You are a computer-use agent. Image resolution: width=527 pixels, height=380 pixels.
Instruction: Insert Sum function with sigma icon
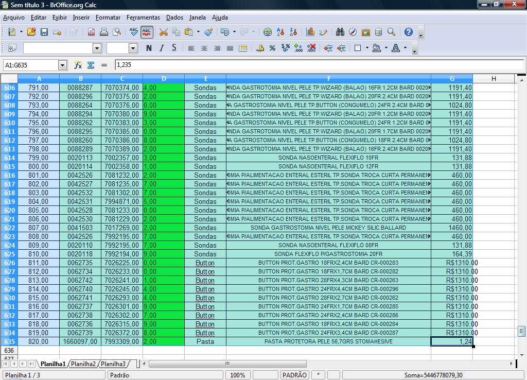91,65
